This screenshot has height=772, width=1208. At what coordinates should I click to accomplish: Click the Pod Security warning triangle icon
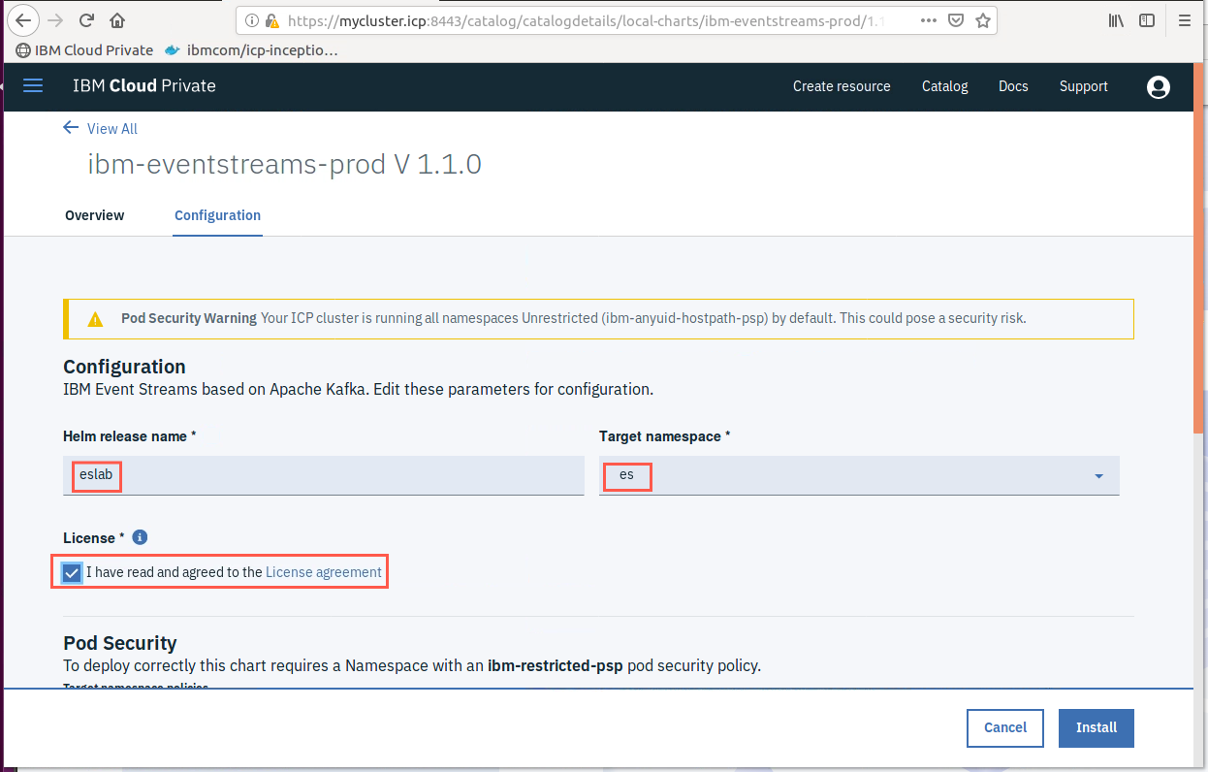95,319
